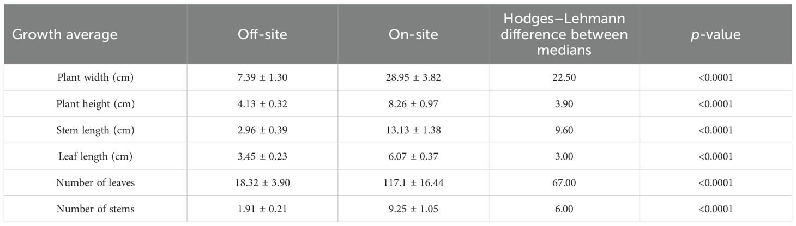Click the off-site value 7.39 ± 1.30

(262, 78)
